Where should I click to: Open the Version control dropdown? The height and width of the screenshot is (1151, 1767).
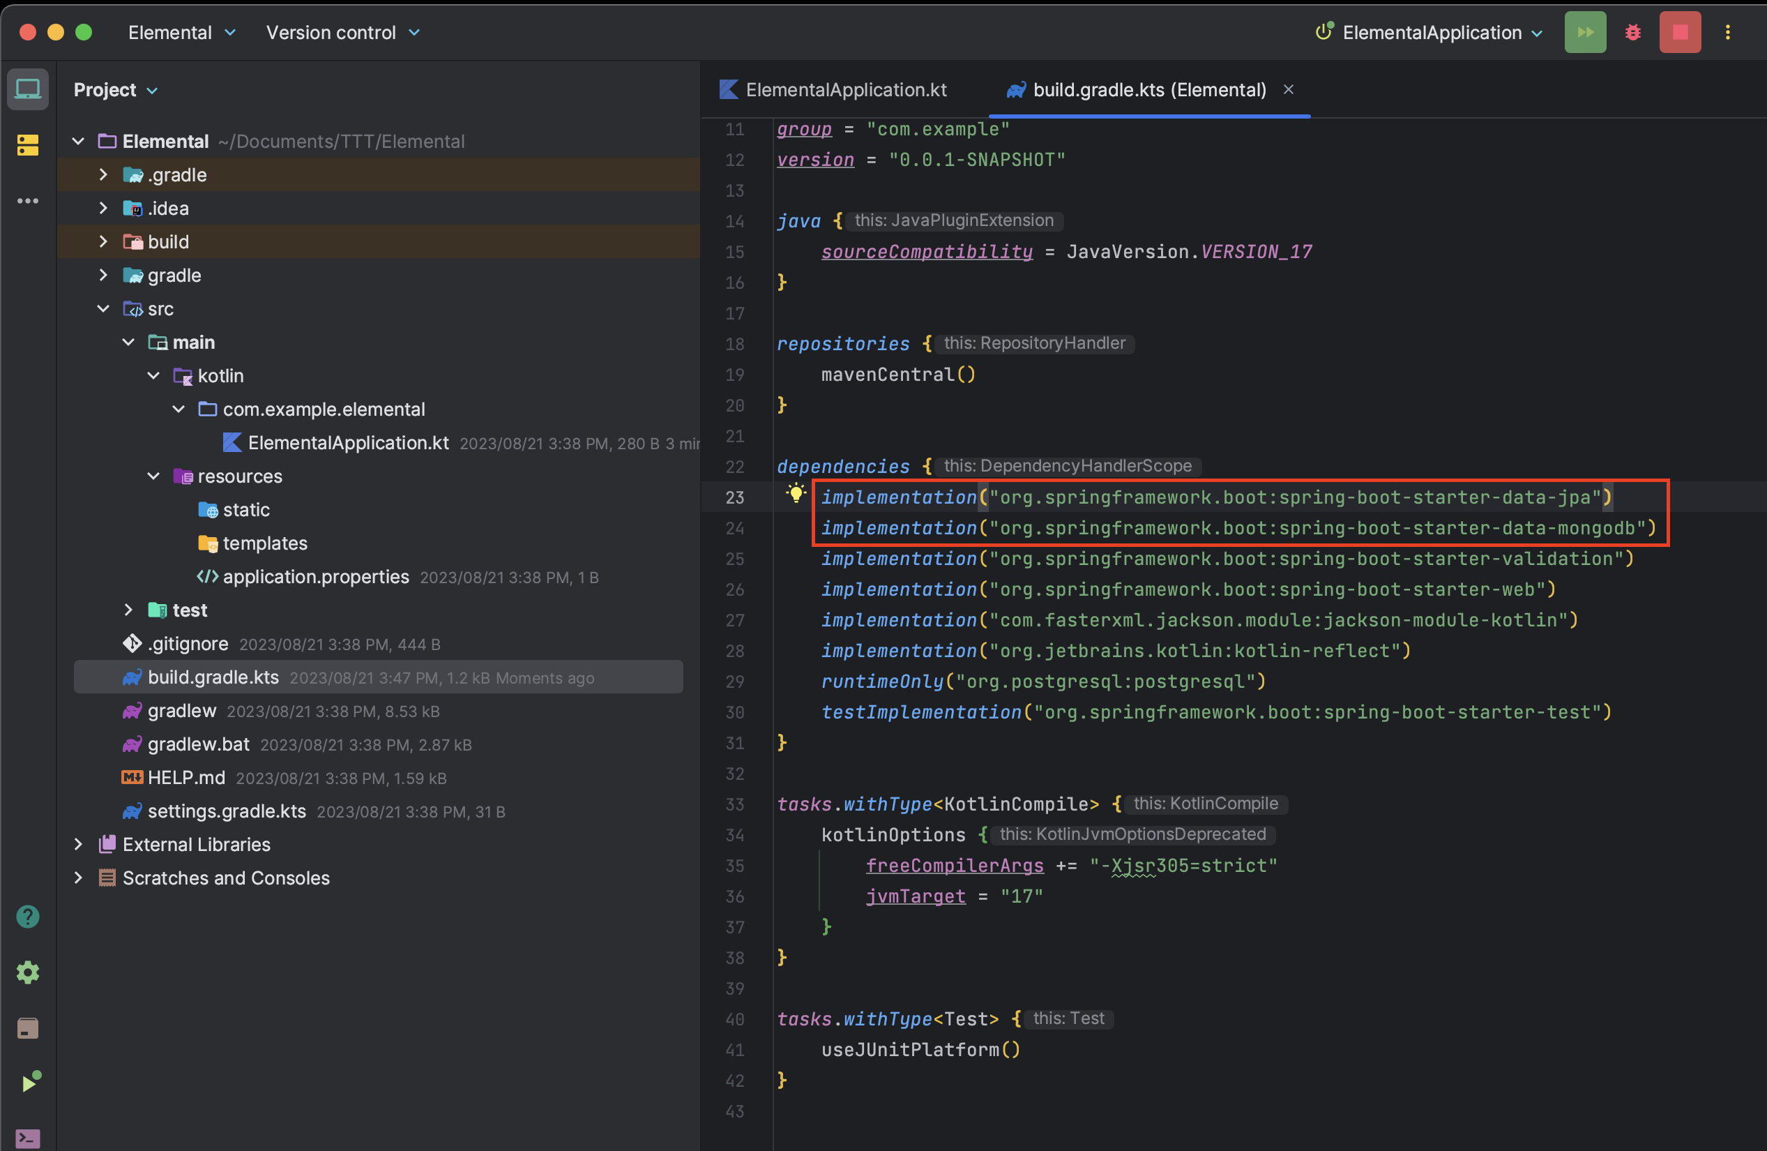click(343, 33)
